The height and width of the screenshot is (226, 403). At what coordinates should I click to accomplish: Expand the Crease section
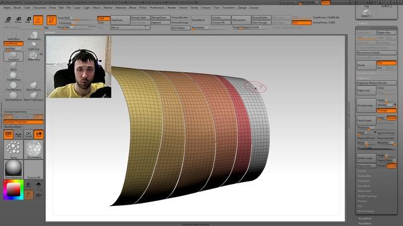362,171
